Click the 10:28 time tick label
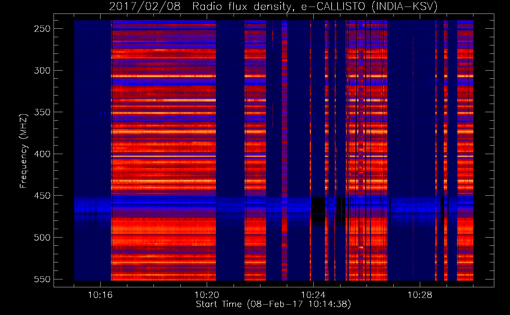The image size is (510, 315). pos(420,295)
